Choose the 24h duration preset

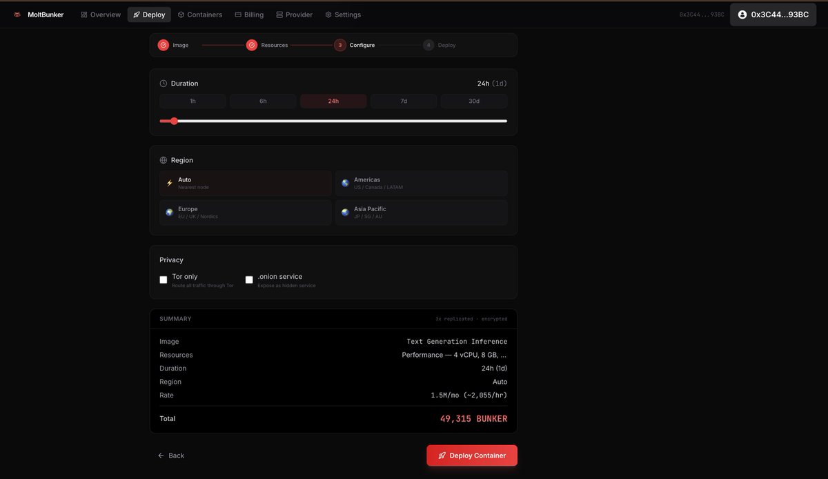click(333, 101)
